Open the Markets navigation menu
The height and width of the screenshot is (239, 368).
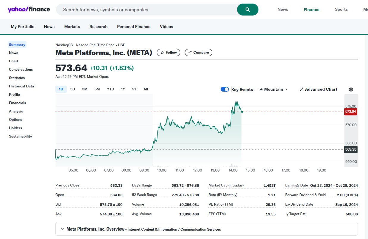72,27
